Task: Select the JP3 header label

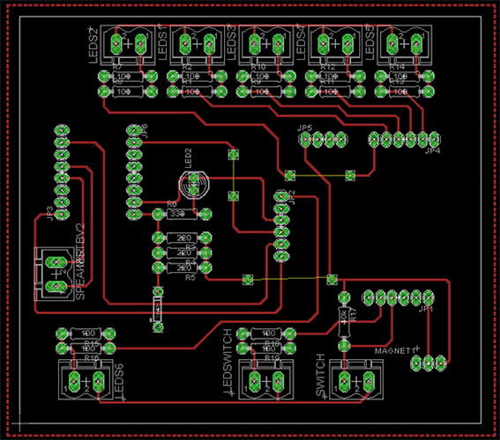Action: pos(49,214)
